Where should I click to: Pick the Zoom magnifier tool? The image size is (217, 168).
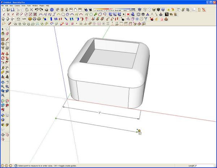click(x=3, y=87)
